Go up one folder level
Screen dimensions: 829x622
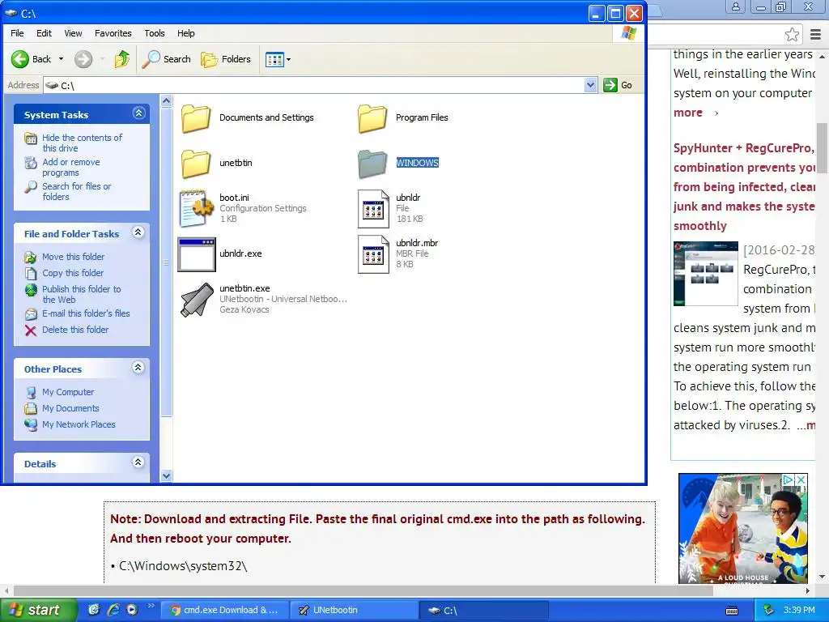[x=122, y=59]
